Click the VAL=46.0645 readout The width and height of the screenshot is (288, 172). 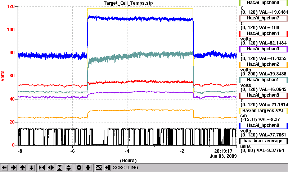[273, 89]
